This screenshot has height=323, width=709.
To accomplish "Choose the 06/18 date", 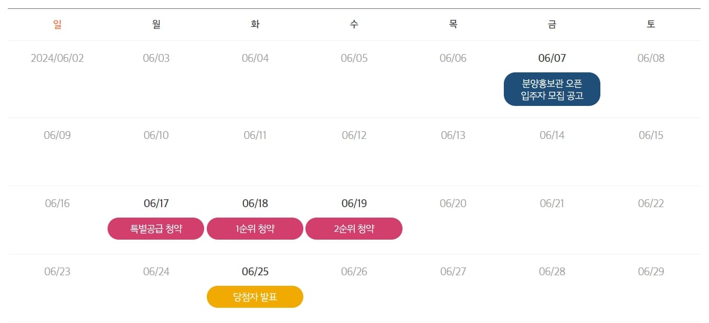I will [255, 203].
